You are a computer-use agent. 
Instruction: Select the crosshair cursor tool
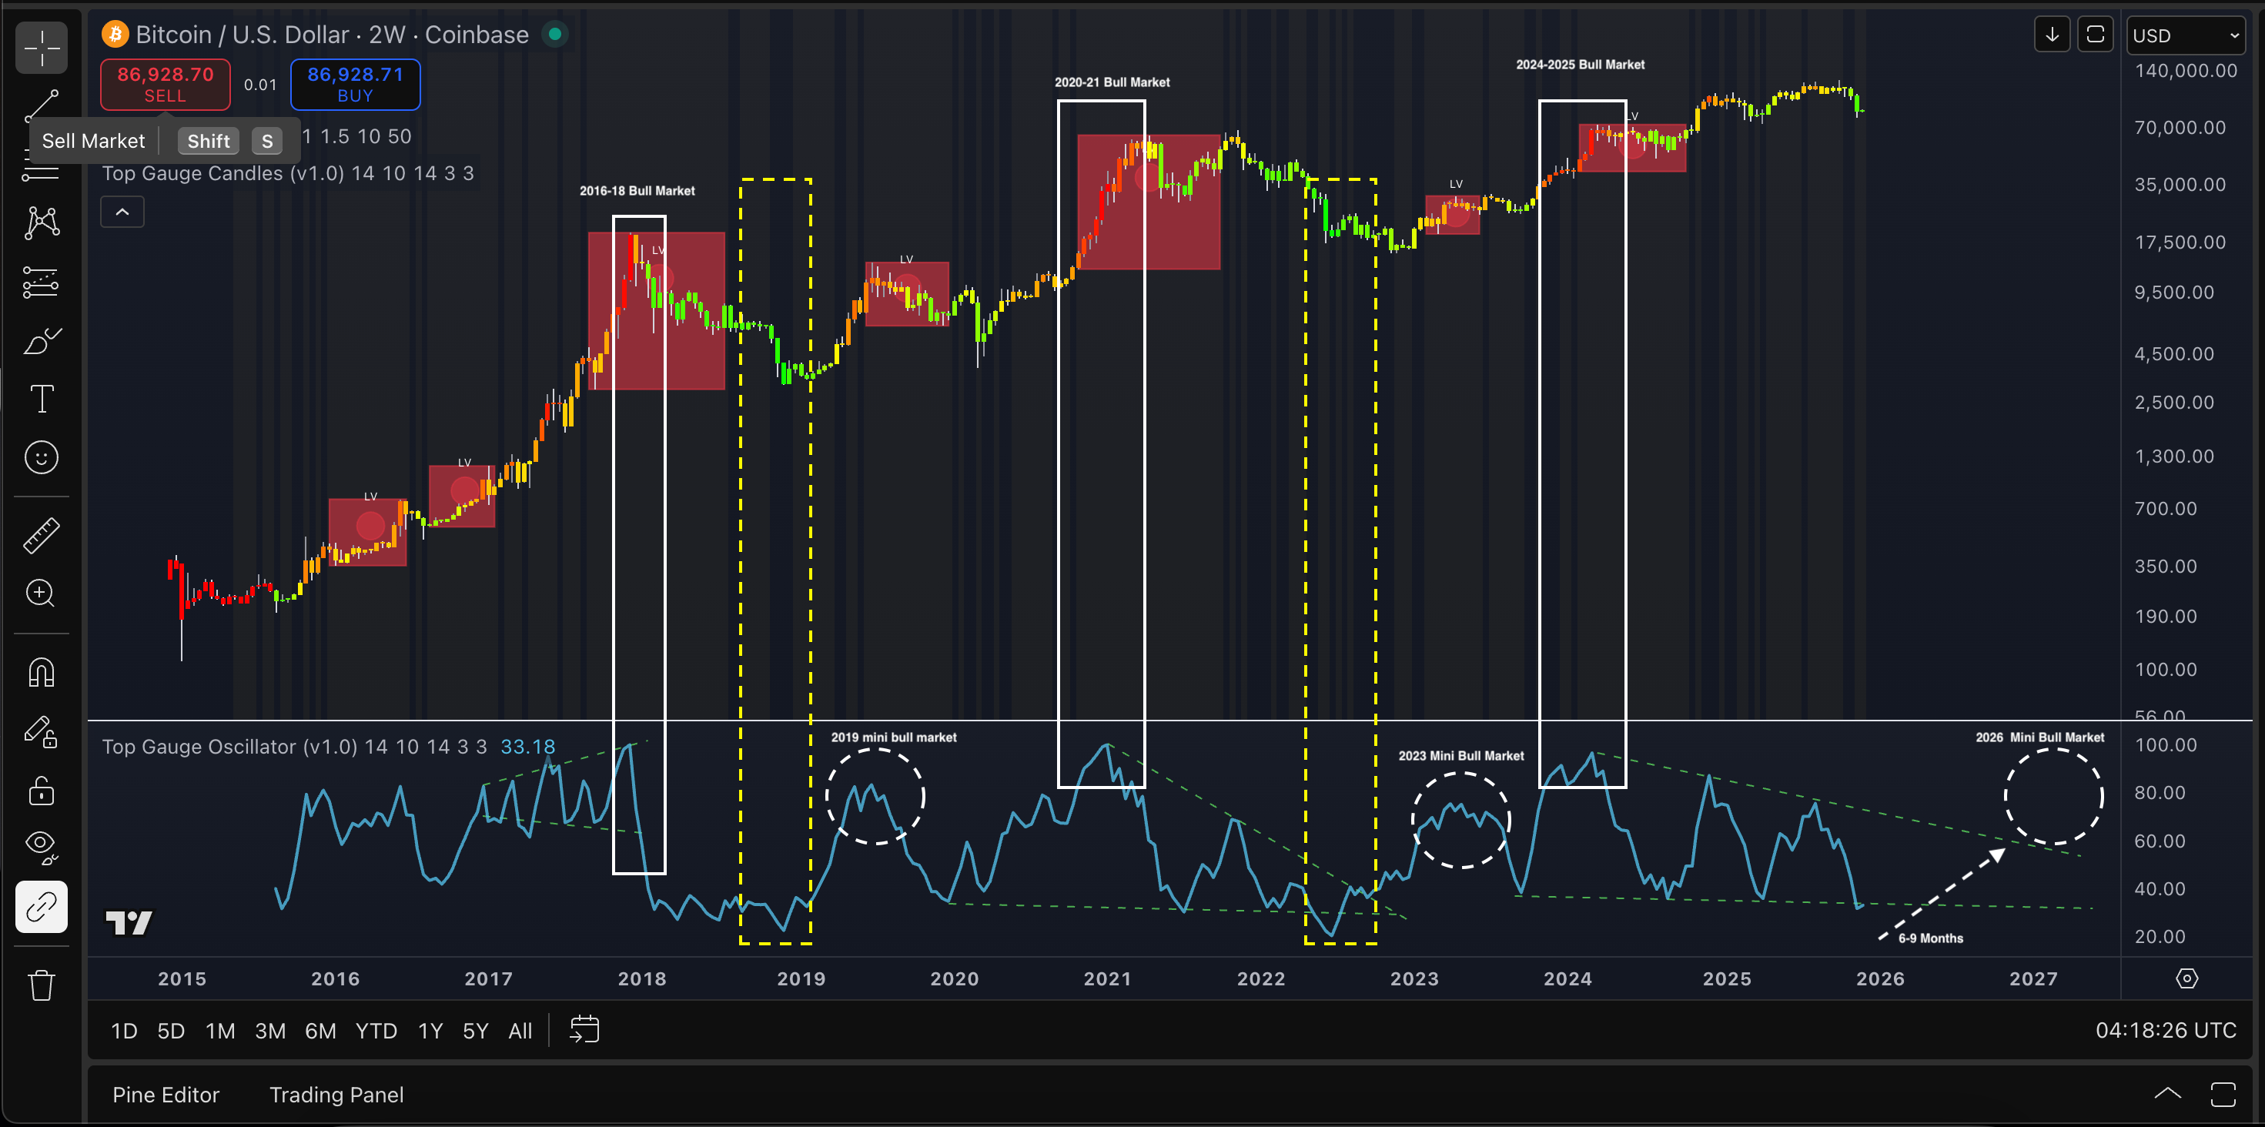coord(42,48)
